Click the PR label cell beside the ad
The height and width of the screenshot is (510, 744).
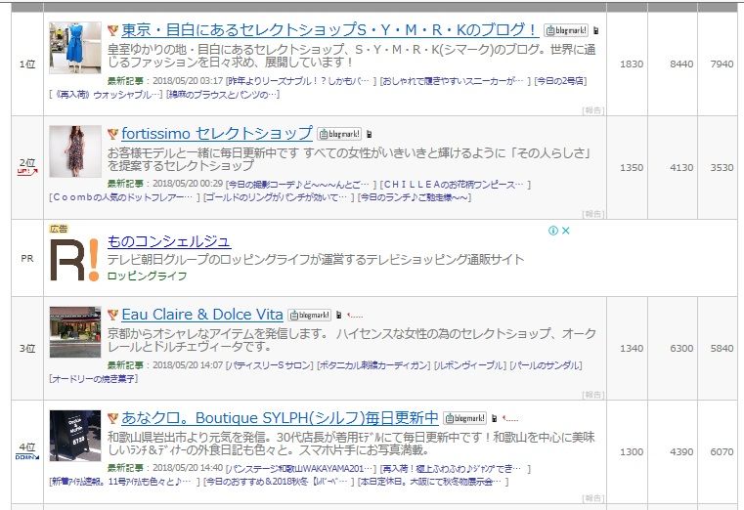27,258
